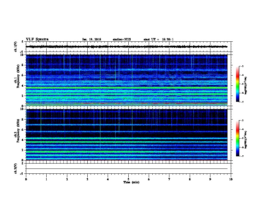Click the ch.2 spectrogram color scale bar
The image size is (260, 201).
pos(237,138)
